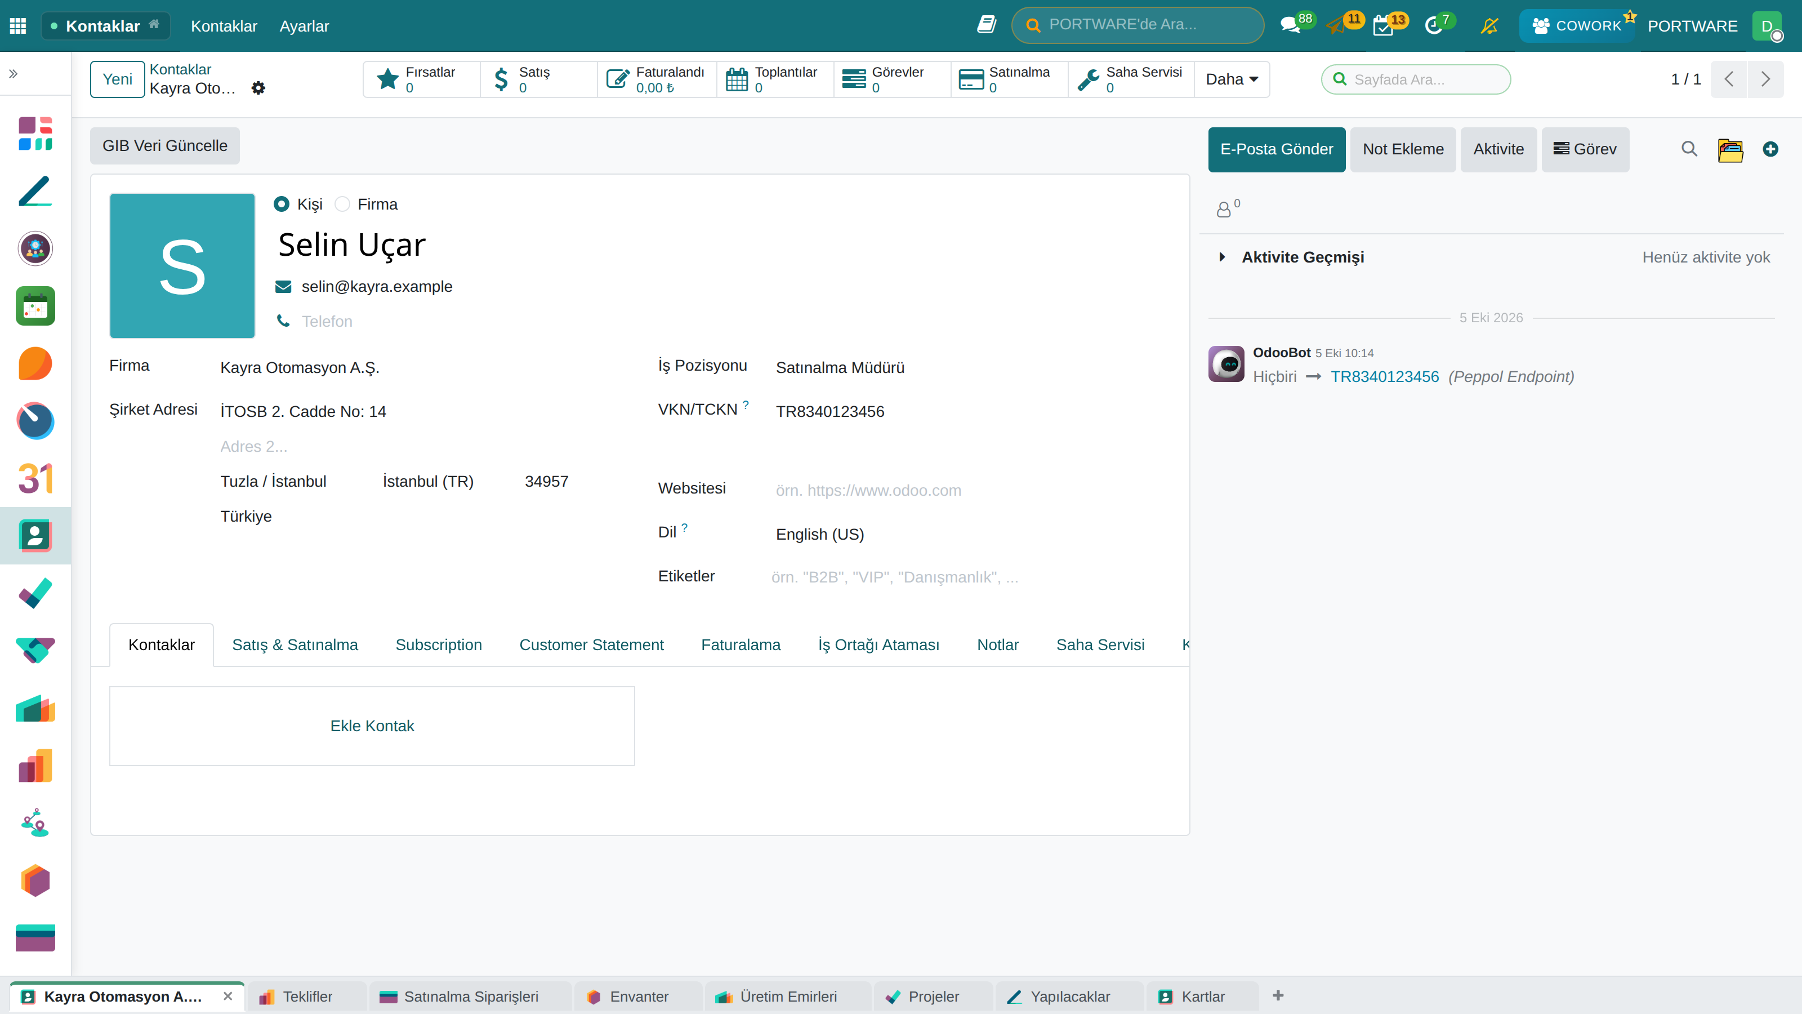Image resolution: width=1802 pixels, height=1014 pixels.
Task: Toggle the muted notifications bell icon
Action: pyautogui.click(x=1490, y=26)
